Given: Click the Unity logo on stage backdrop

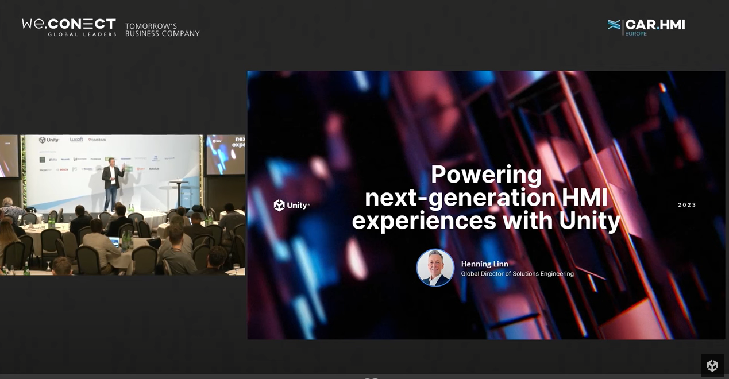Looking at the screenshot, I should pyautogui.click(x=49, y=140).
